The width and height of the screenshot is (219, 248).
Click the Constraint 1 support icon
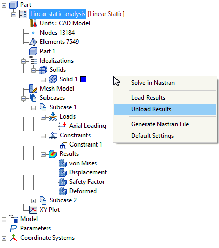(63, 144)
